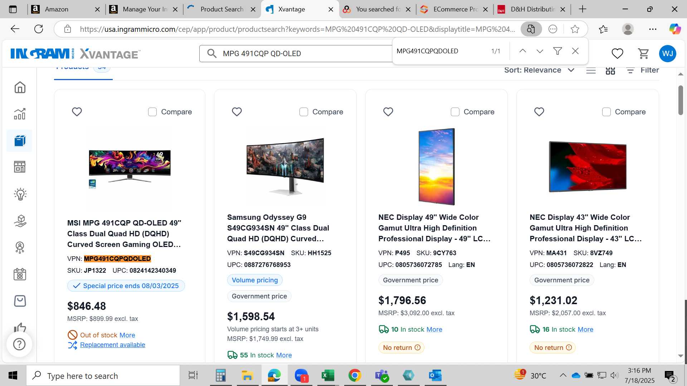687x386 pixels.
Task: Open the WJ user profile avatar
Action: pos(668,54)
